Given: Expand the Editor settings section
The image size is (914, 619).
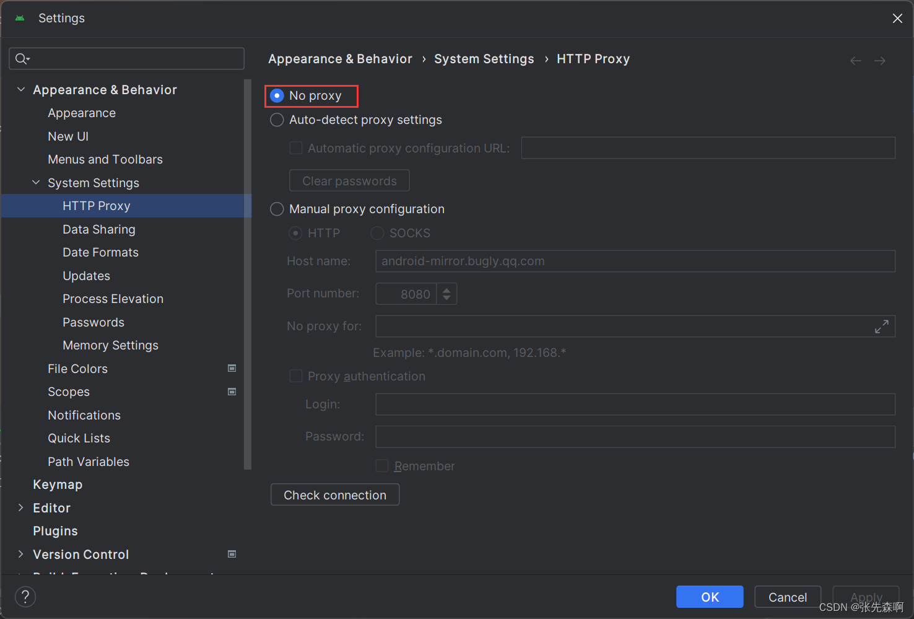Looking at the screenshot, I should (x=20, y=507).
